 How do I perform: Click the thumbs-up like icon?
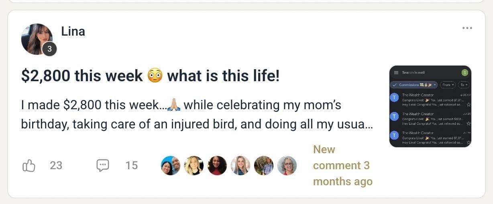29,165
